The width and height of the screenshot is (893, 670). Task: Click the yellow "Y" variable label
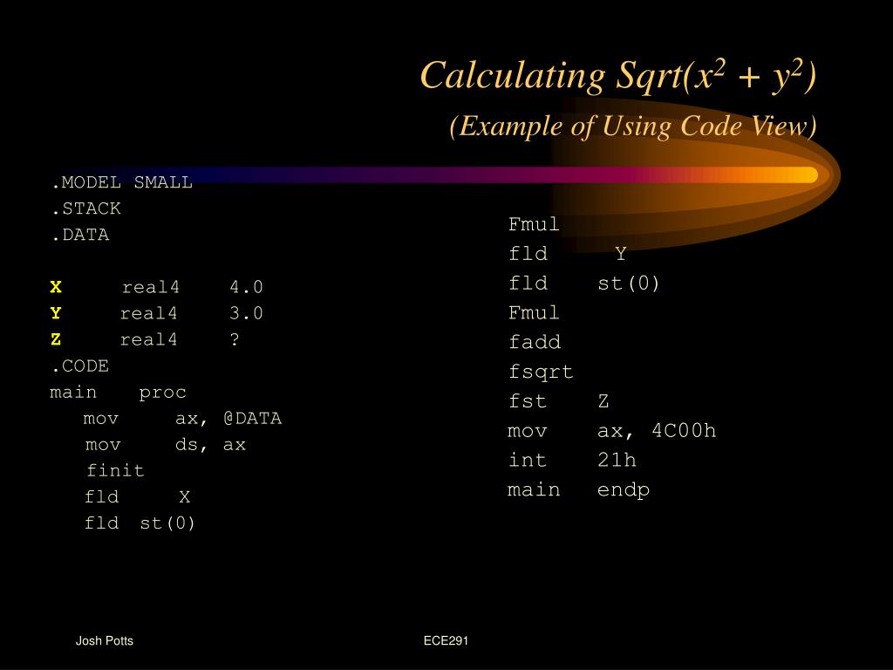coord(56,313)
